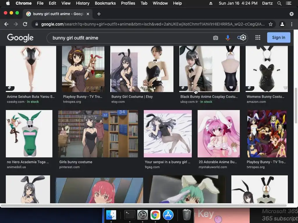Open a new tab with plus button
Screen dimensions: 298x223
[99, 14]
